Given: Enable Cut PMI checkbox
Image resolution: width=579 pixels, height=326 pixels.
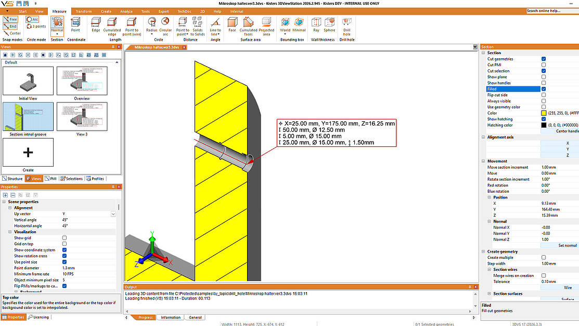Looking at the screenshot, I should pos(544,65).
